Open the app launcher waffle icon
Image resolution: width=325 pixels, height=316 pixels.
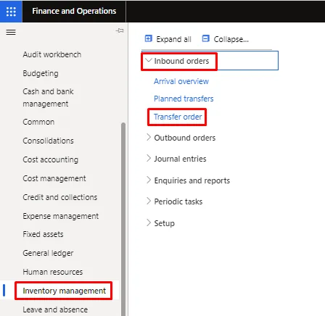pos(11,12)
